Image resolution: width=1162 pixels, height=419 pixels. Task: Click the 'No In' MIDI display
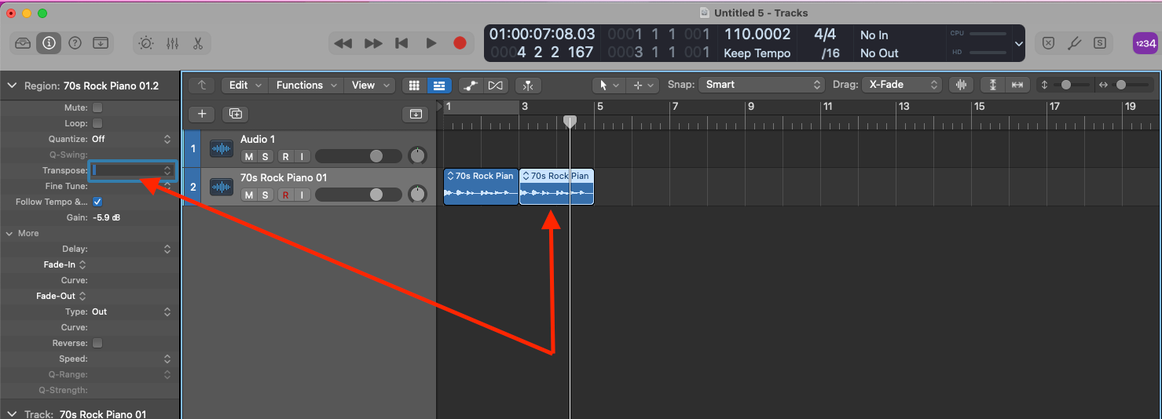coord(874,35)
